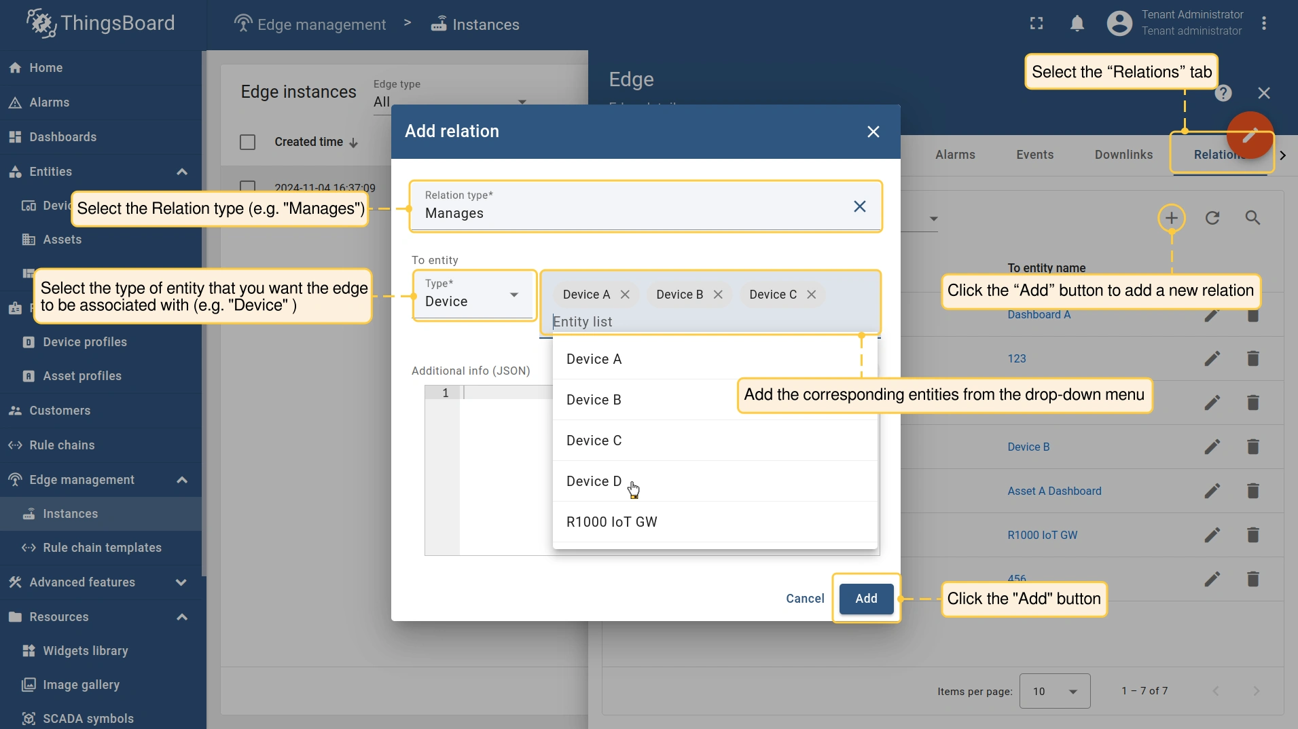This screenshot has width=1298, height=729.
Task: Collapse the Edge management menu section
Action: coord(181,480)
